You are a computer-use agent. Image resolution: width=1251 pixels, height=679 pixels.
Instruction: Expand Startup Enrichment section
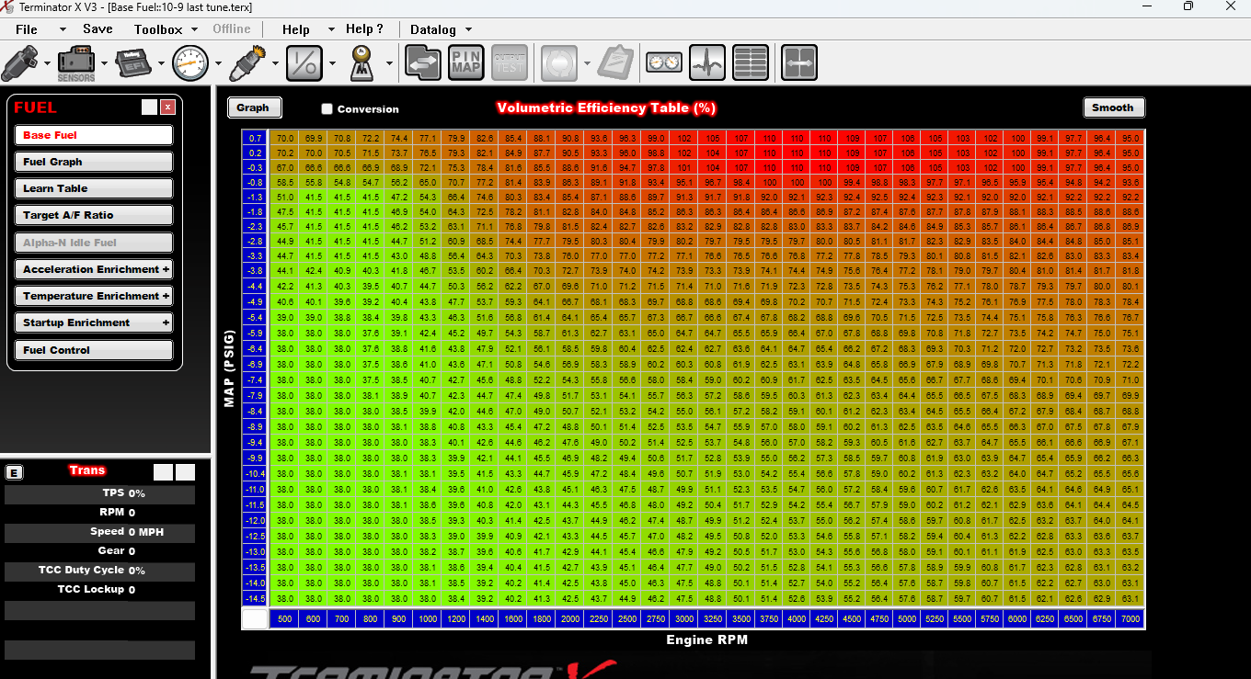coord(94,323)
